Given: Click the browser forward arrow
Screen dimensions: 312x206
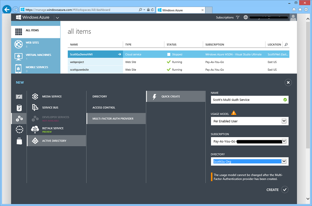Looking at the screenshot, I should tap(15, 9).
